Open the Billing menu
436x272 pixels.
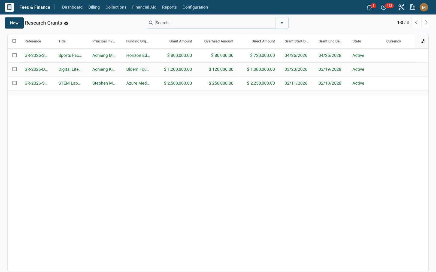click(94, 7)
